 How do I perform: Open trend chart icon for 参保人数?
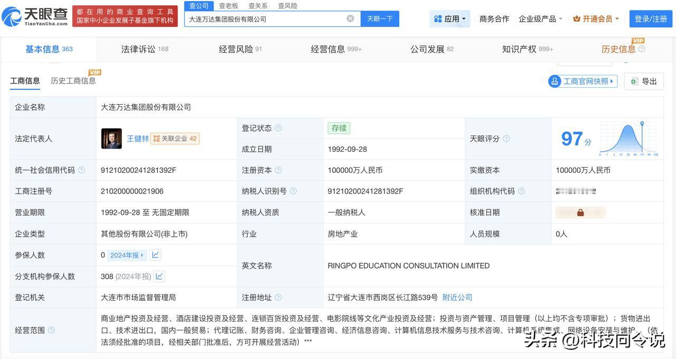point(155,255)
